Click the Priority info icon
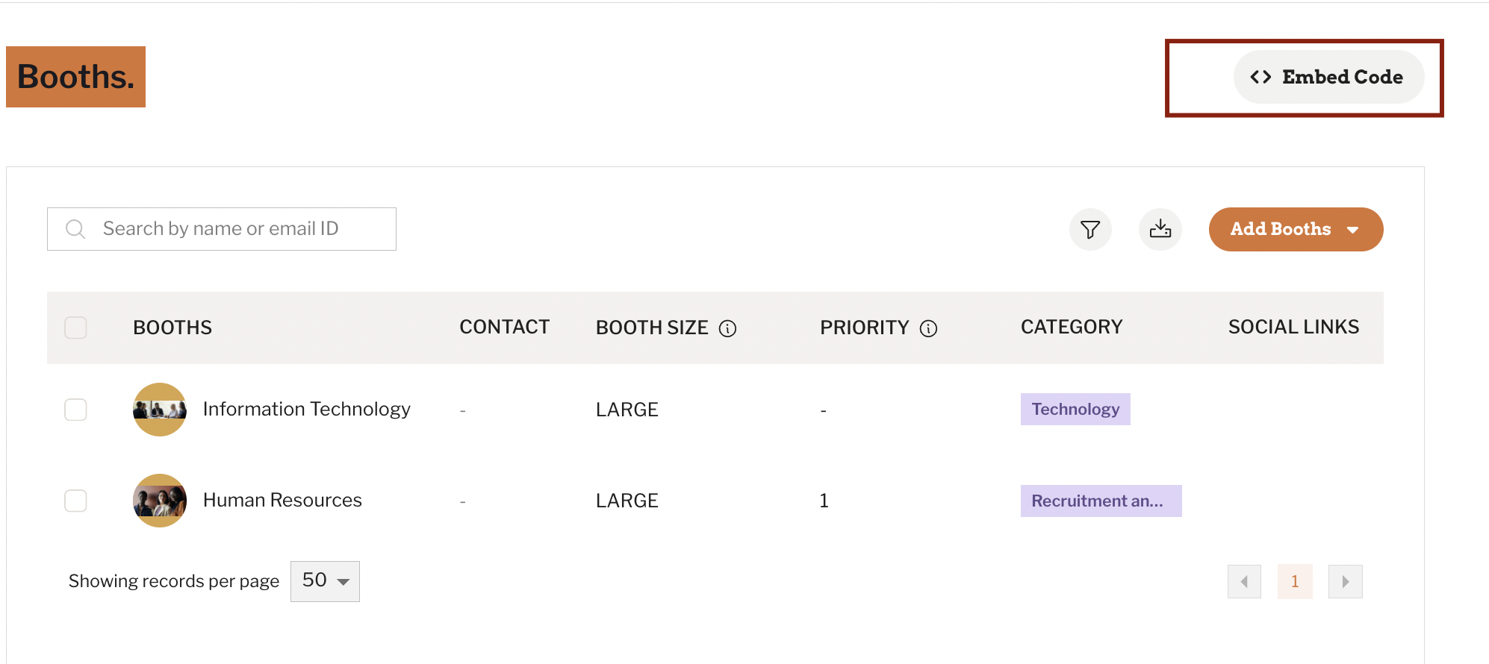This screenshot has width=1489, height=664. click(x=928, y=328)
